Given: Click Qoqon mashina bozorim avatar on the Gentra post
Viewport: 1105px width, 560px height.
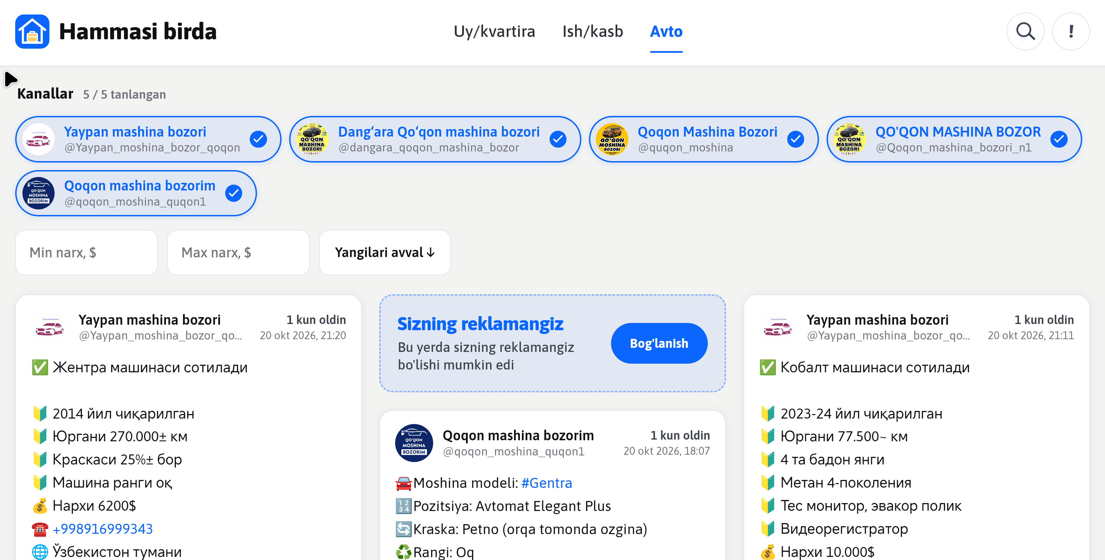Looking at the screenshot, I should 414,443.
